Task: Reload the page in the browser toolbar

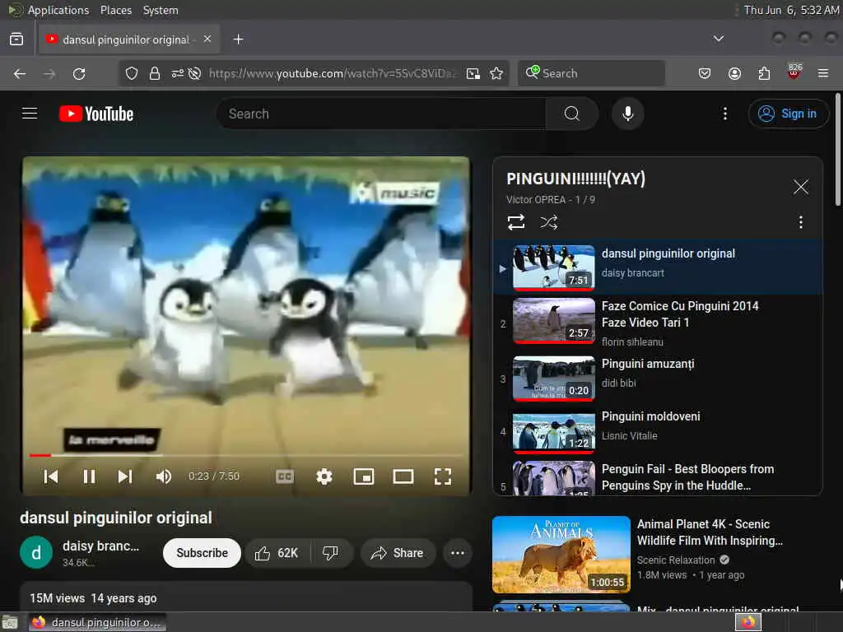Action: coord(79,73)
